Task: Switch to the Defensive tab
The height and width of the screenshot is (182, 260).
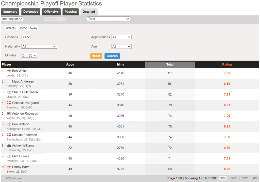Action: 31,12
